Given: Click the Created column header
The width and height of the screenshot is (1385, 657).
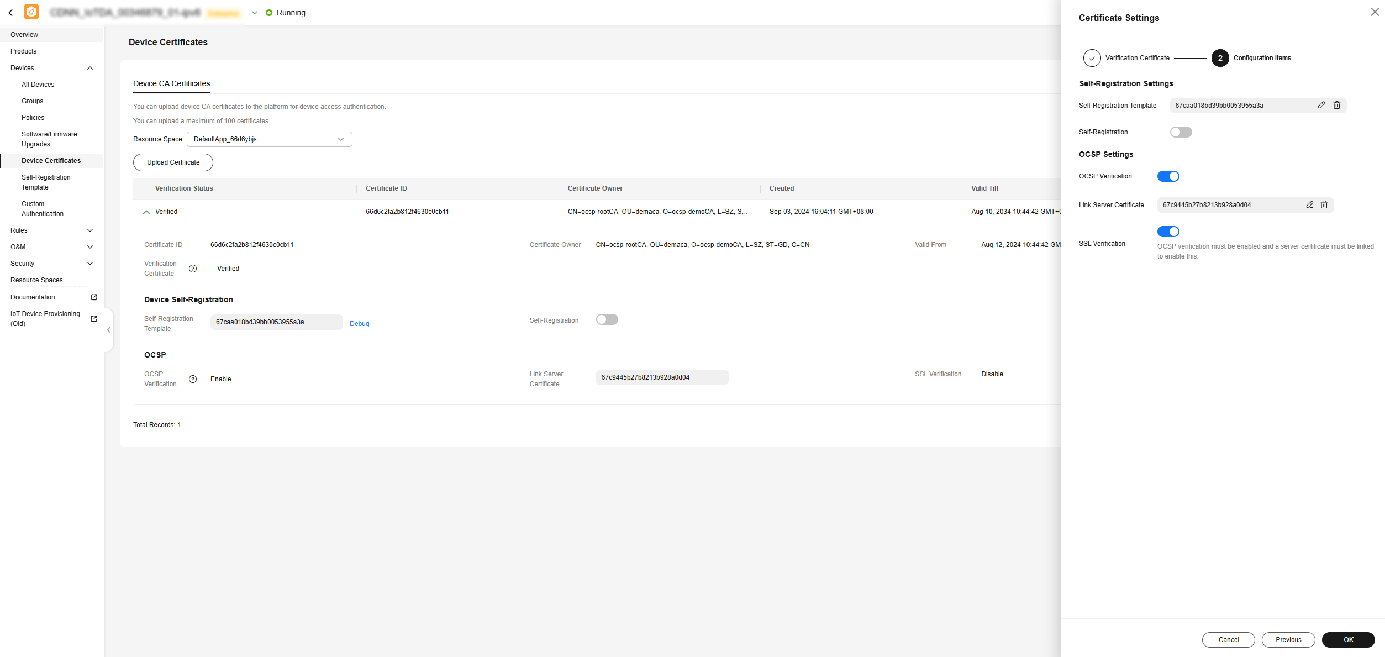Looking at the screenshot, I should [x=782, y=188].
